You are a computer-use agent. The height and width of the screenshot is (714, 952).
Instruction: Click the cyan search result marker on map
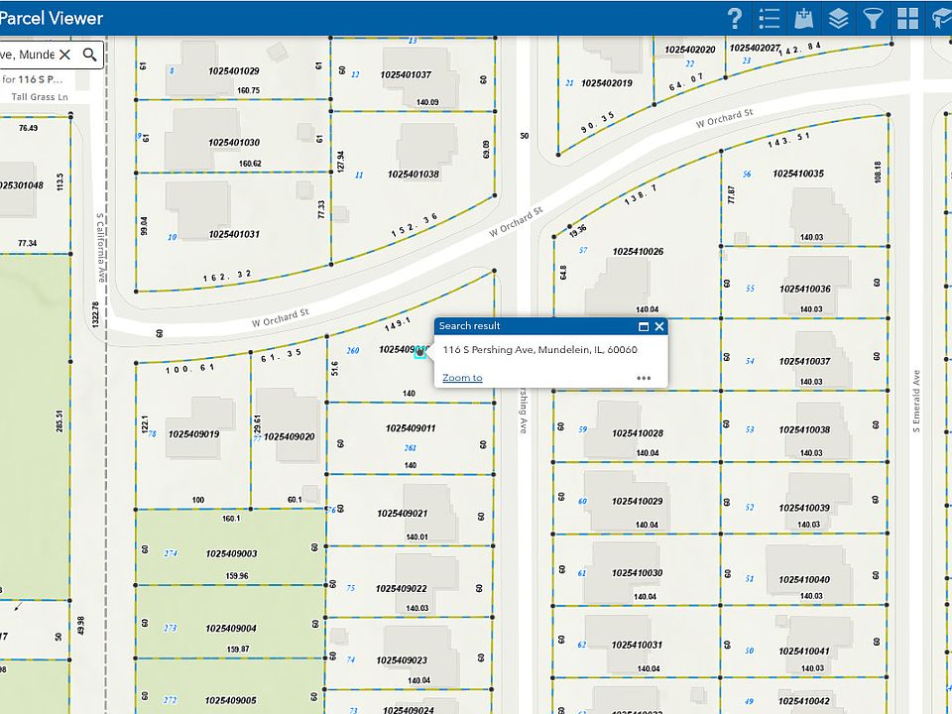click(420, 351)
